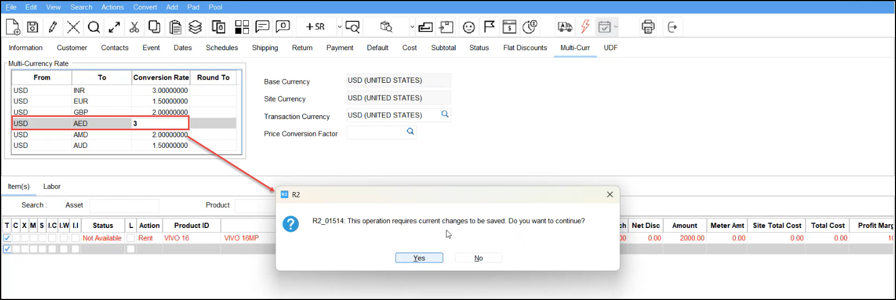The width and height of the screenshot is (896, 300).
Task: Click the Transaction Currency search magnifier
Action: coord(445,114)
